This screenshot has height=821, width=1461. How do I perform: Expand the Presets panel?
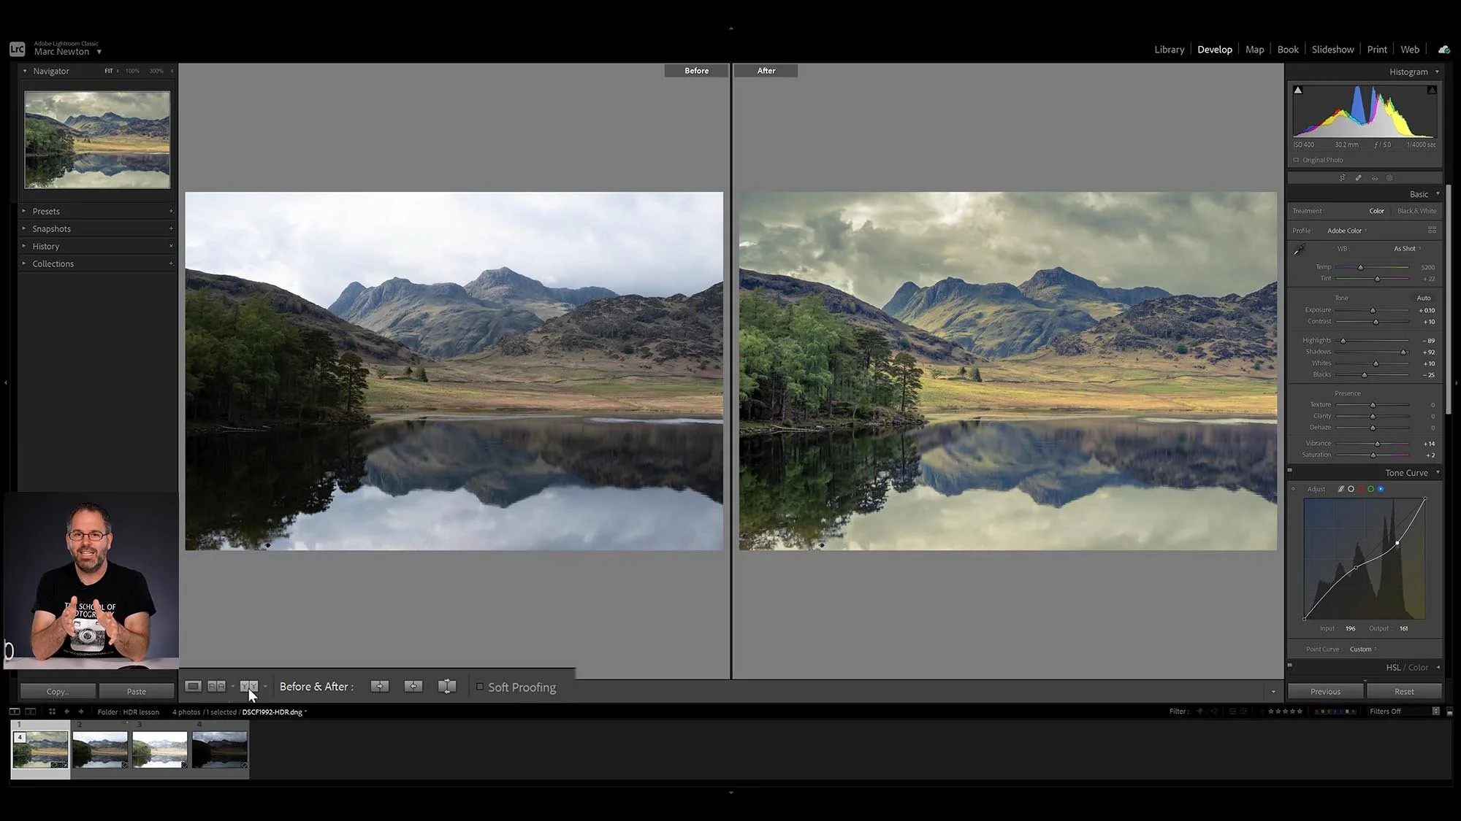click(46, 211)
